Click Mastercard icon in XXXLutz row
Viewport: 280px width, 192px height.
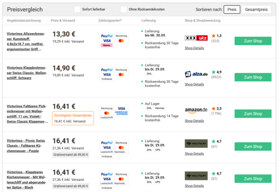pos(121,41)
